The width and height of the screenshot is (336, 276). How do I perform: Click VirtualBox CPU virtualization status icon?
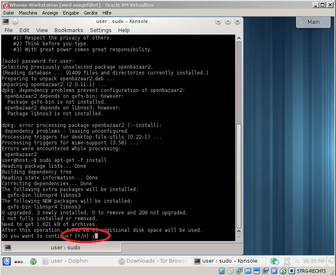(x=274, y=271)
